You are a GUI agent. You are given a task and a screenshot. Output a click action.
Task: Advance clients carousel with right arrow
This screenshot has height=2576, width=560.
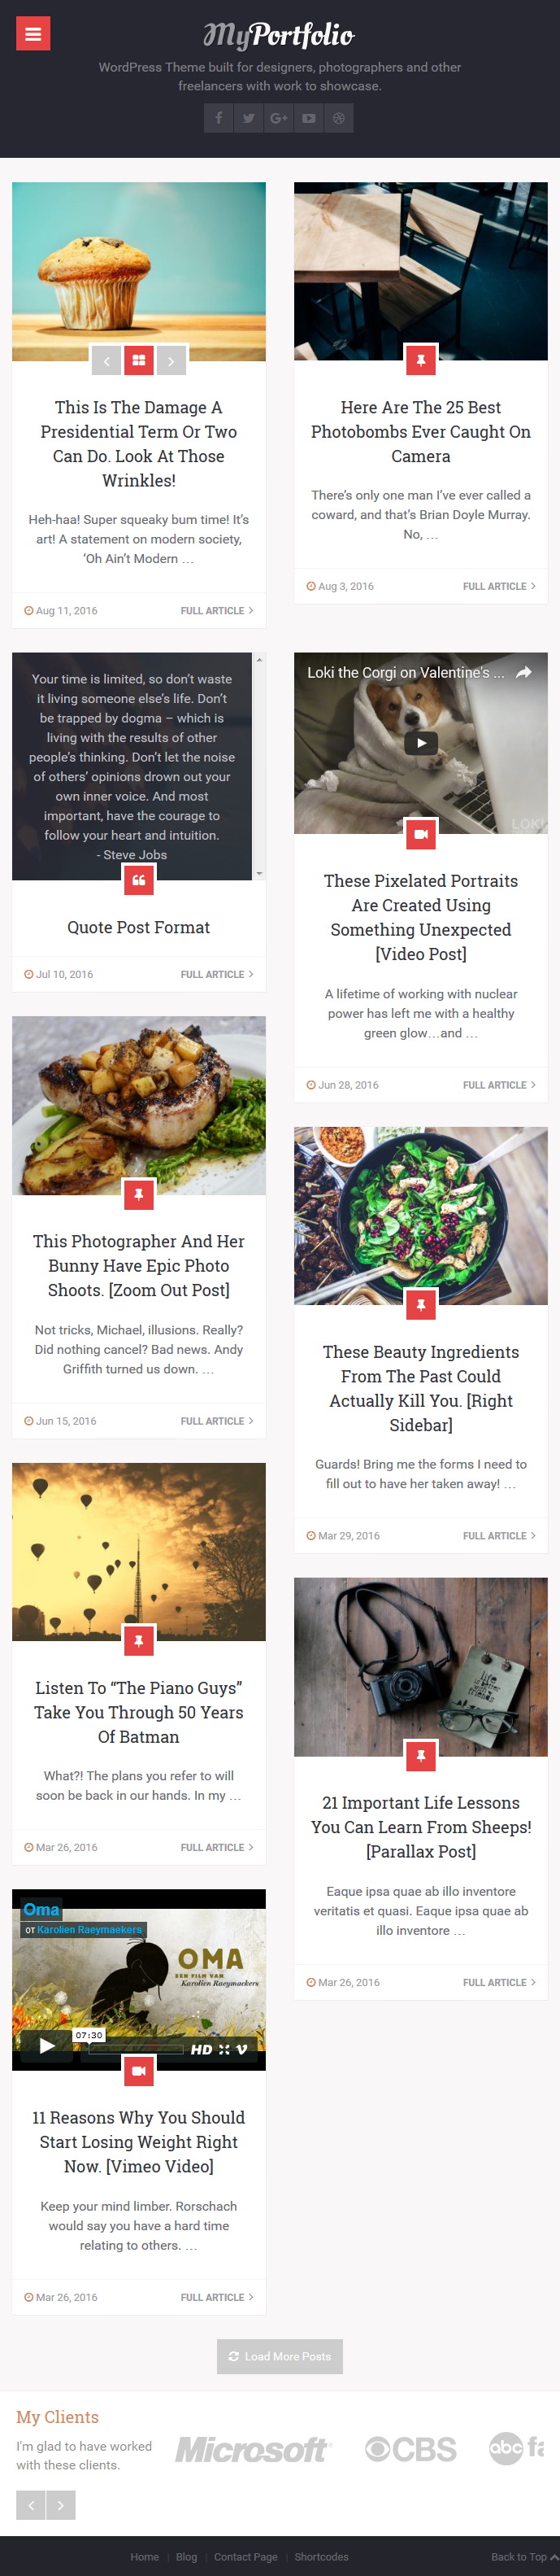[61, 2505]
